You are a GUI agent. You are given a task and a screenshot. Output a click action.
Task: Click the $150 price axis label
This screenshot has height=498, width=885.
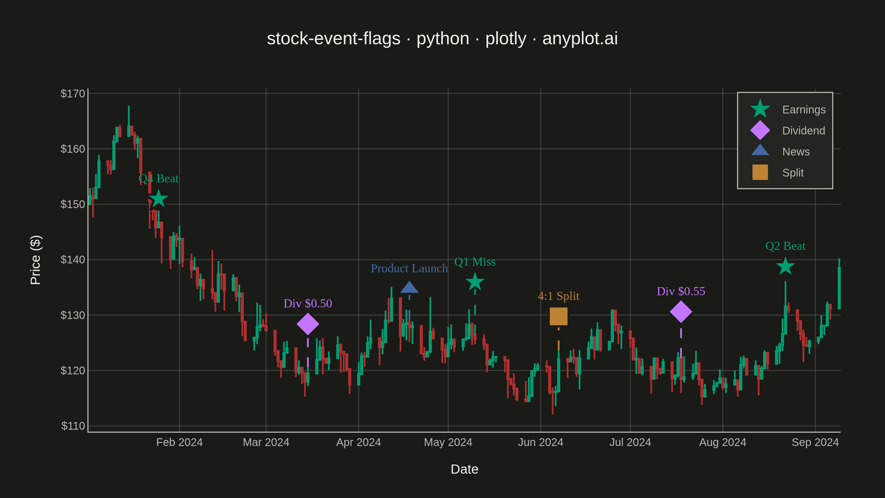[x=72, y=204]
